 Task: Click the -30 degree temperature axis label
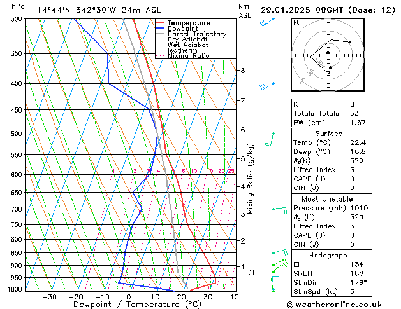click(49, 297)
